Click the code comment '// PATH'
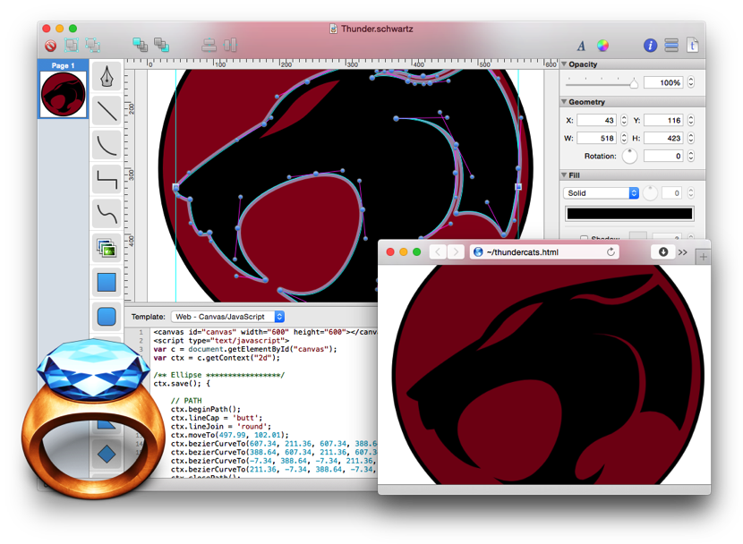743x544 pixels. click(x=186, y=401)
